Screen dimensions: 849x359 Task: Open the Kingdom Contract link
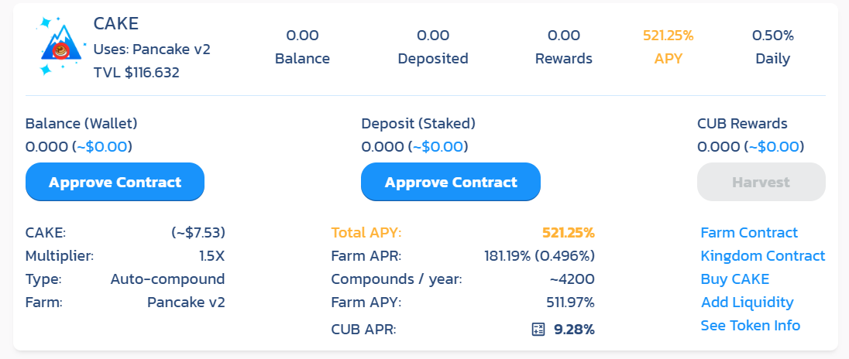[763, 256]
